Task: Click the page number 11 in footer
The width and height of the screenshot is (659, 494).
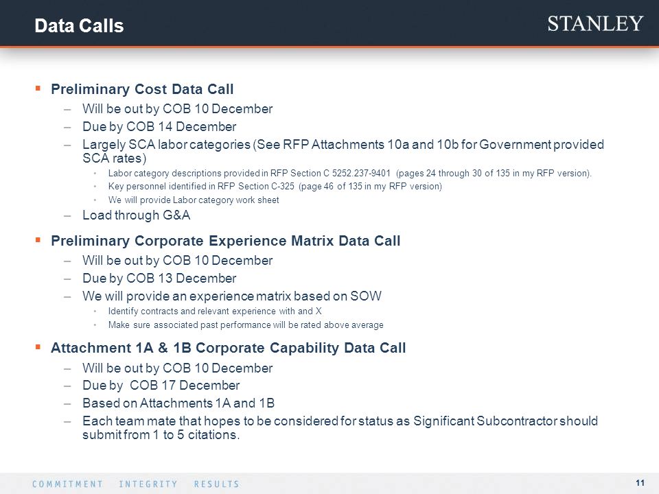Action: point(640,482)
